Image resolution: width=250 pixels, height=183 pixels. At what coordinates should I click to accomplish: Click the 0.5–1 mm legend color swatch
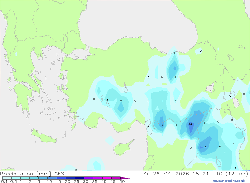16,178
